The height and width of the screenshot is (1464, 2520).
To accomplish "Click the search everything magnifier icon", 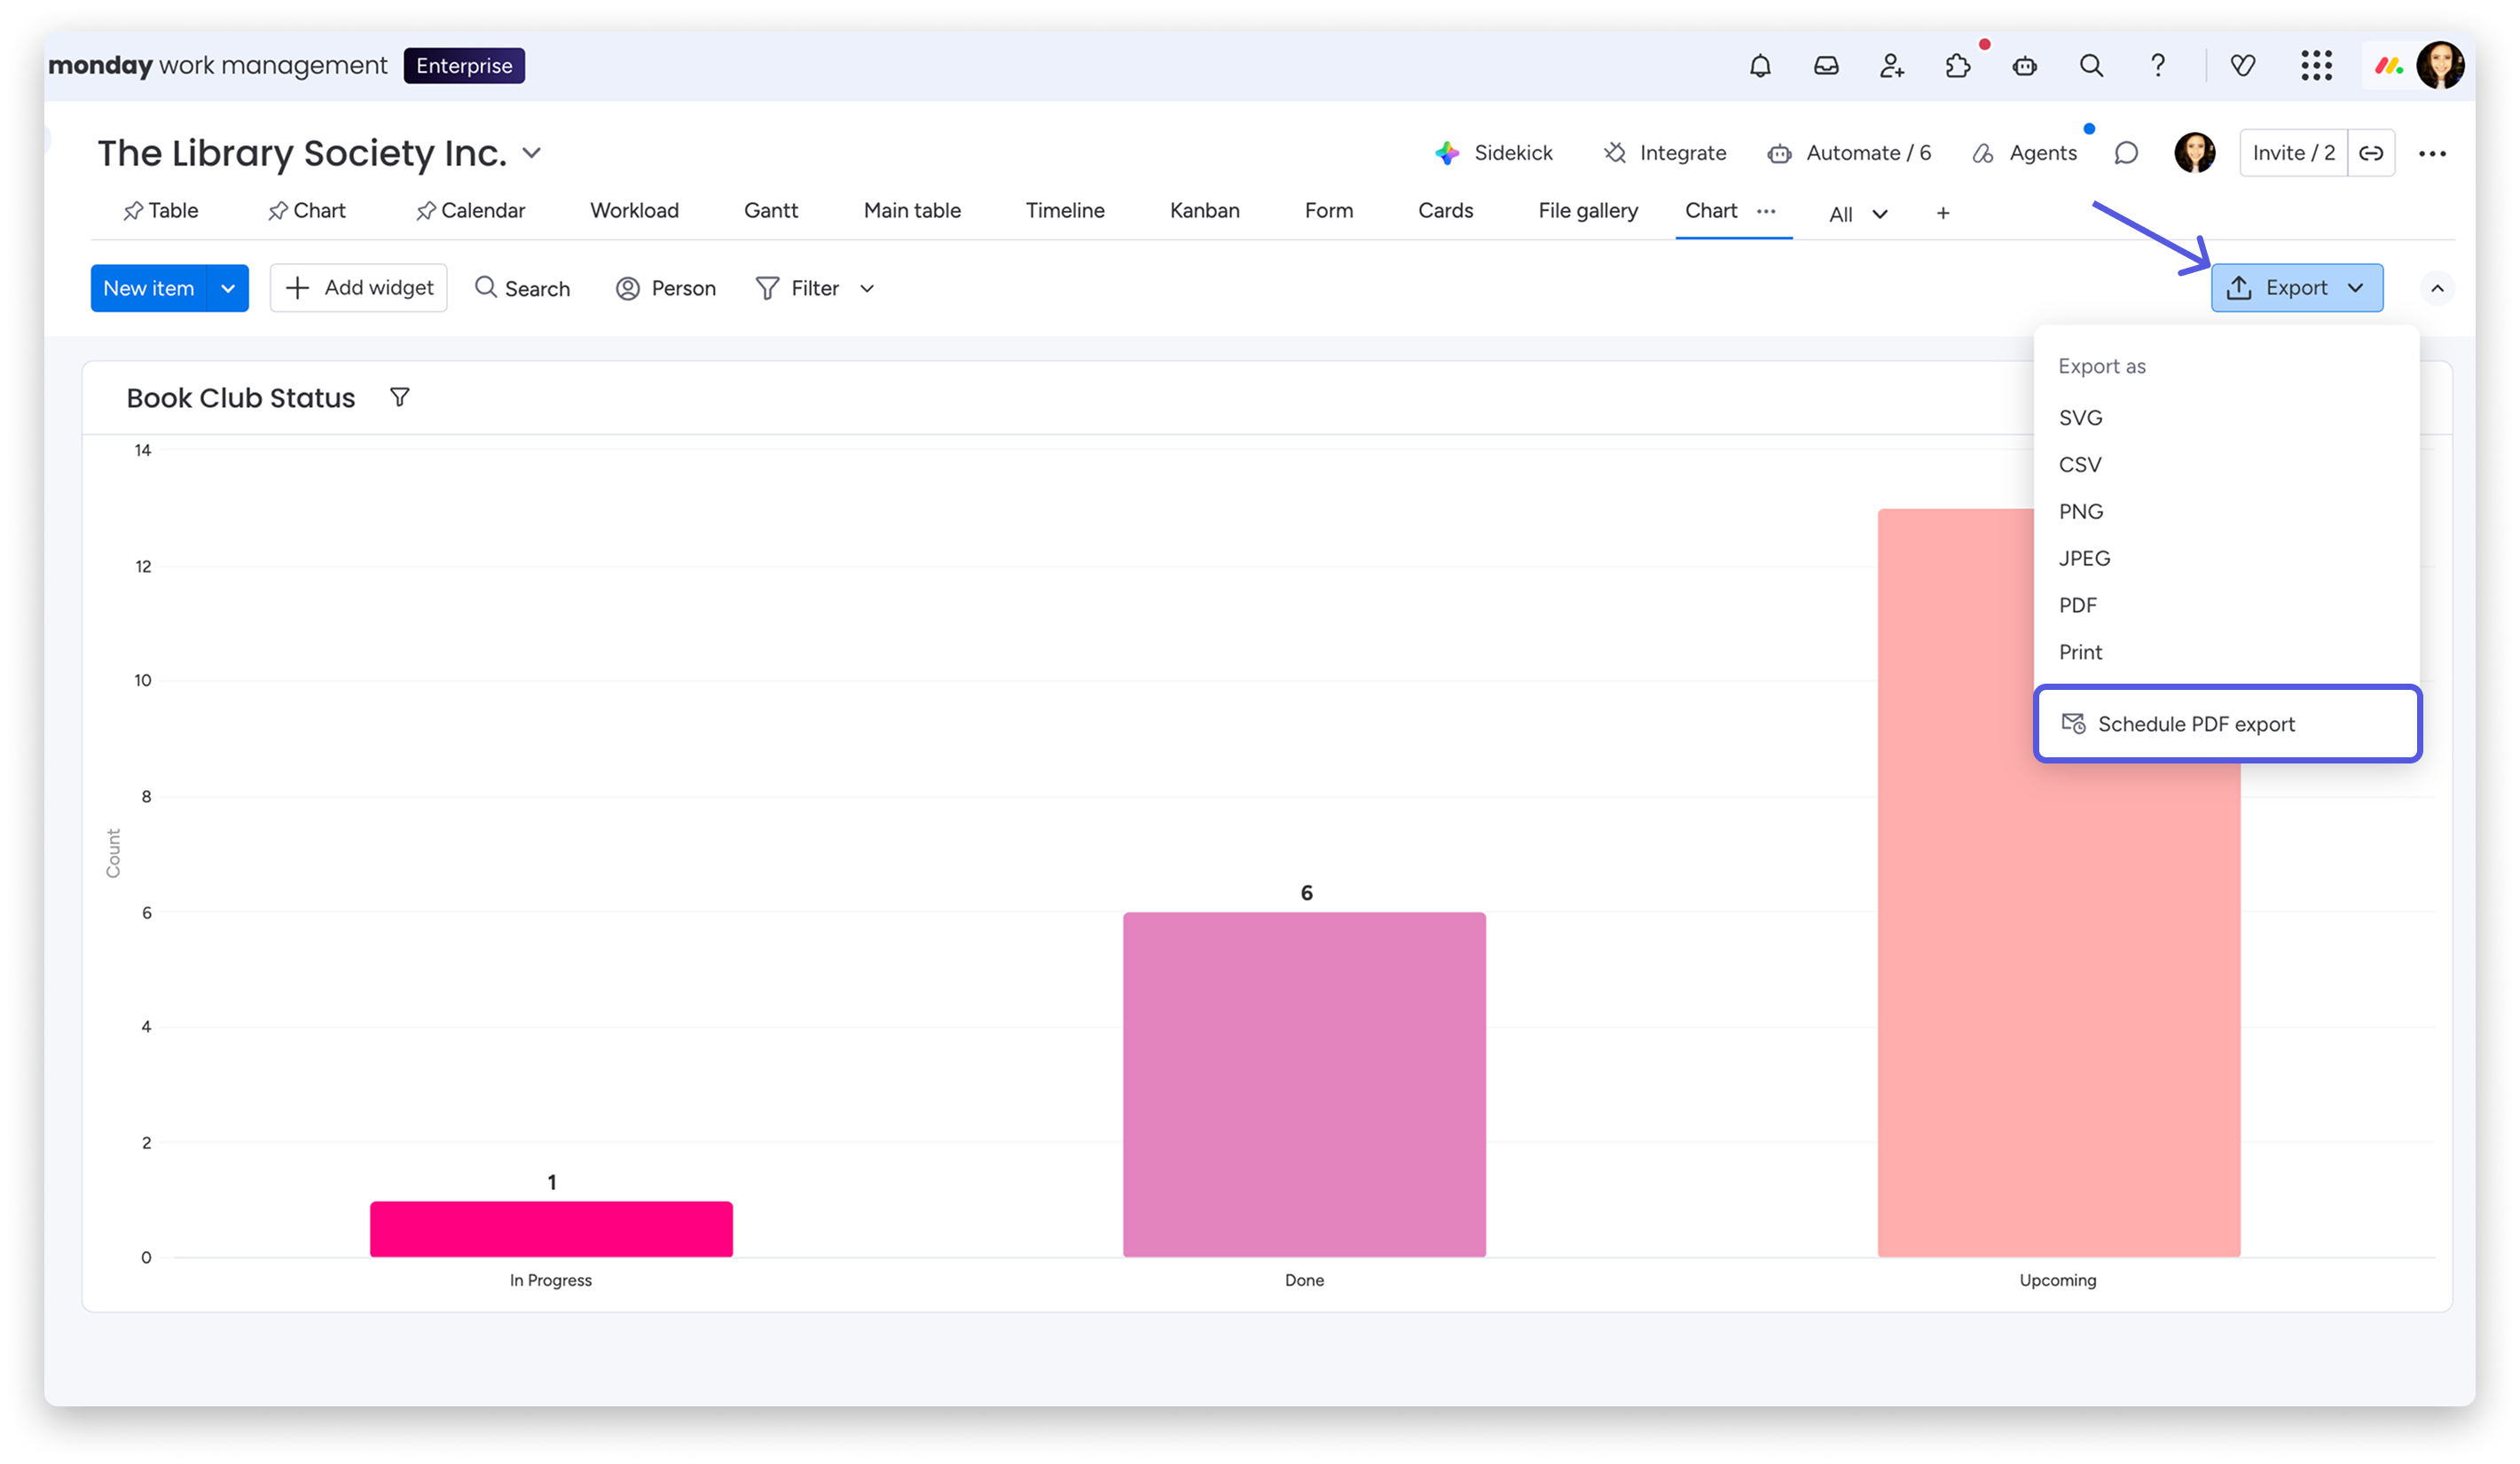I will [2091, 66].
